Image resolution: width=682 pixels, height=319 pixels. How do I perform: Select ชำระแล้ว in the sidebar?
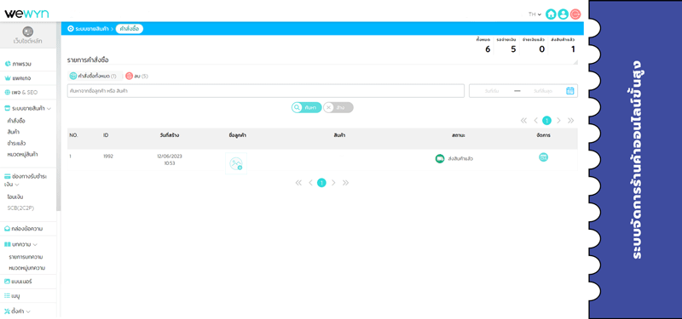click(16, 143)
